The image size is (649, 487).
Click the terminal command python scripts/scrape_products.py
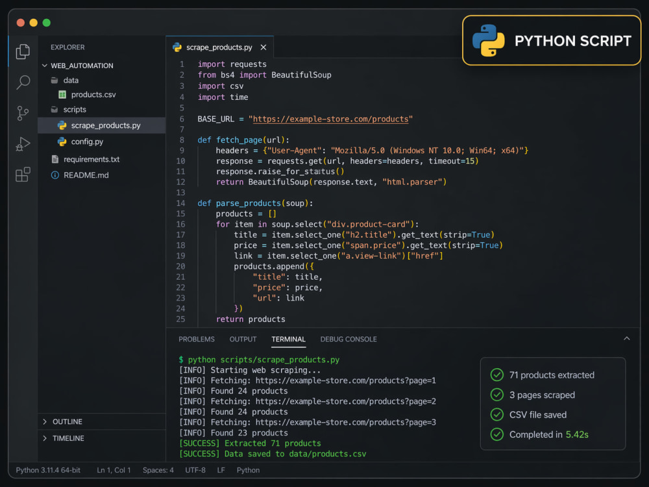click(263, 360)
